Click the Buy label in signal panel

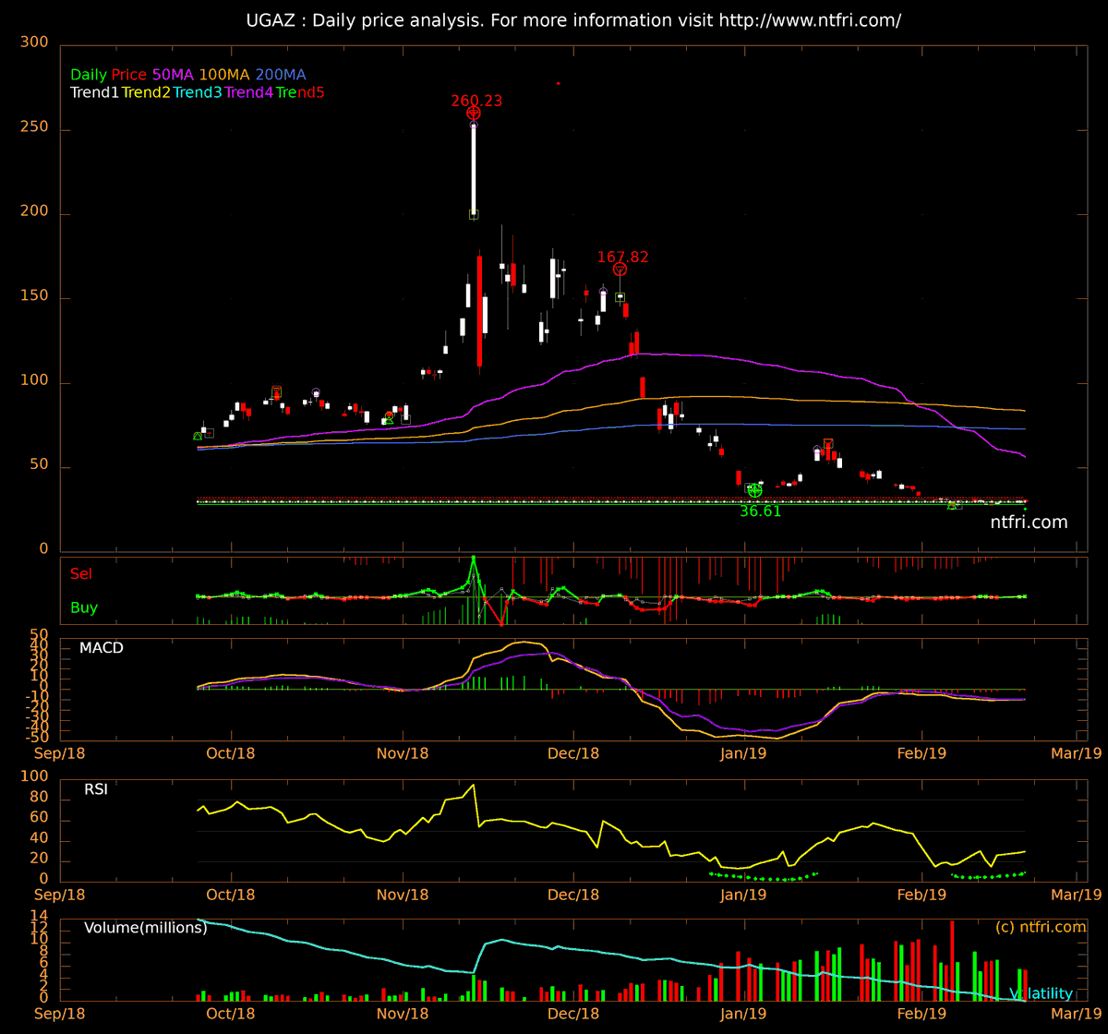[84, 607]
